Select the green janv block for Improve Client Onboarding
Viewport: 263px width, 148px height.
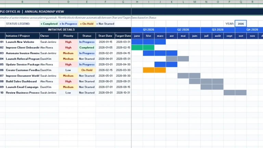coord(137,48)
